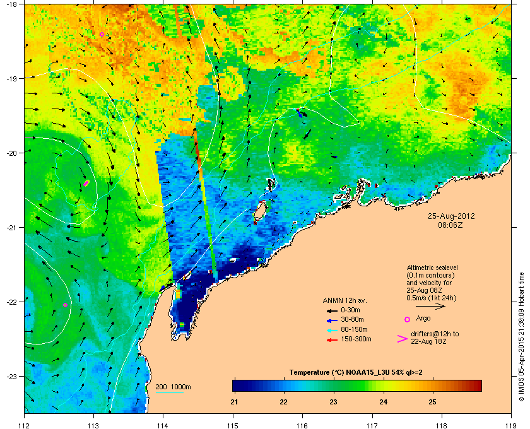Click the Argo float marker near 18.4S 113E
The width and height of the screenshot is (530, 429).
(102, 35)
